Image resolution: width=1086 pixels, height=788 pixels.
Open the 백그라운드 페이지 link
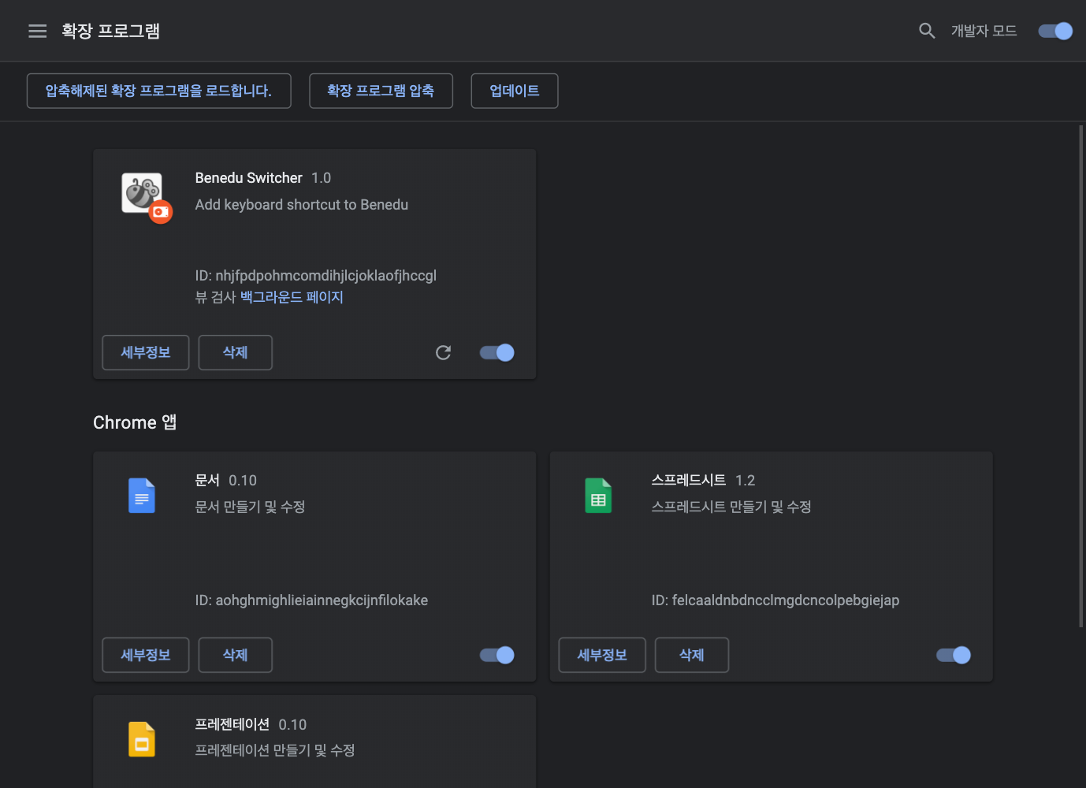pyautogui.click(x=292, y=297)
